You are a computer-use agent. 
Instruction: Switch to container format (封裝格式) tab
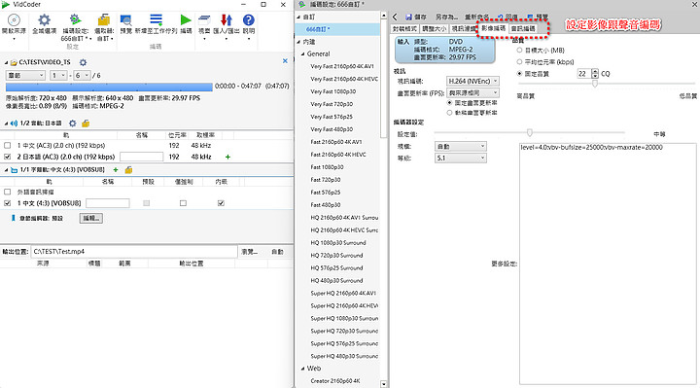tap(404, 28)
